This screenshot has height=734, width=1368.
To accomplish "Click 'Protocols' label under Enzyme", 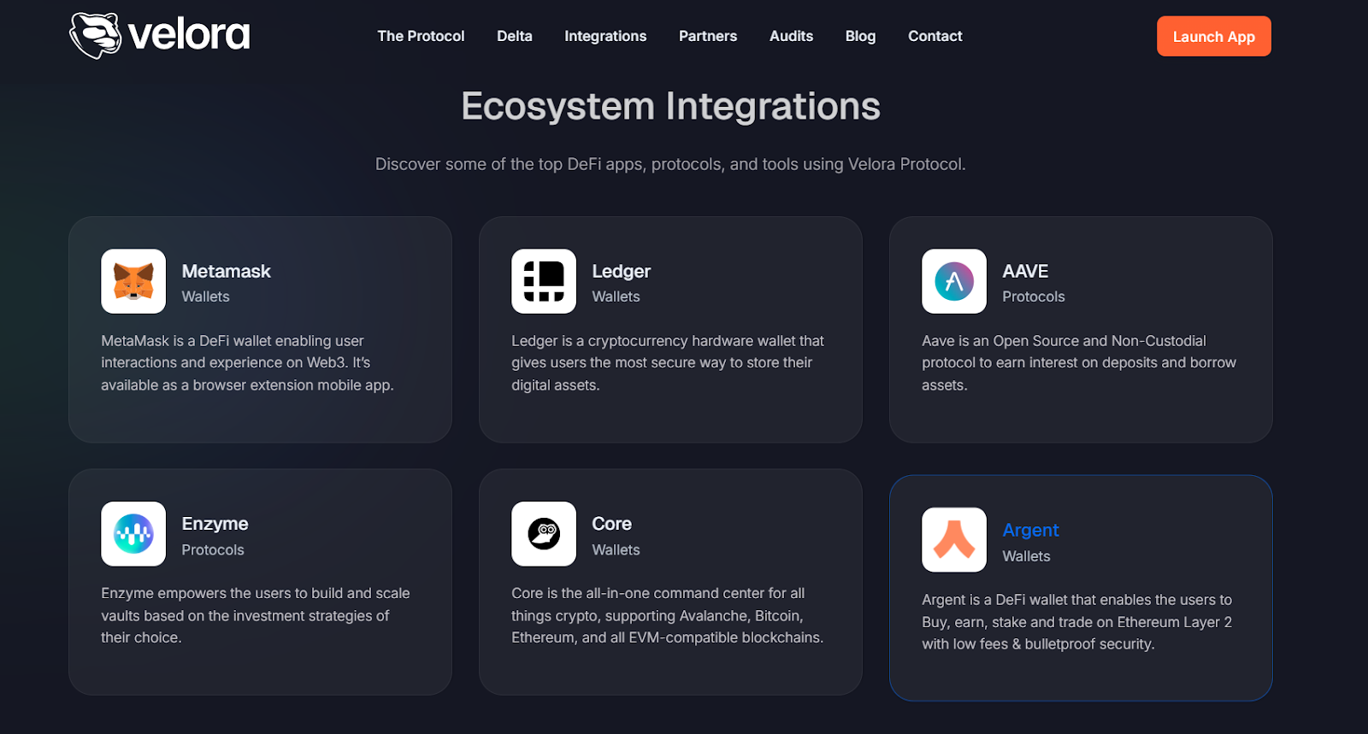I will point(213,550).
